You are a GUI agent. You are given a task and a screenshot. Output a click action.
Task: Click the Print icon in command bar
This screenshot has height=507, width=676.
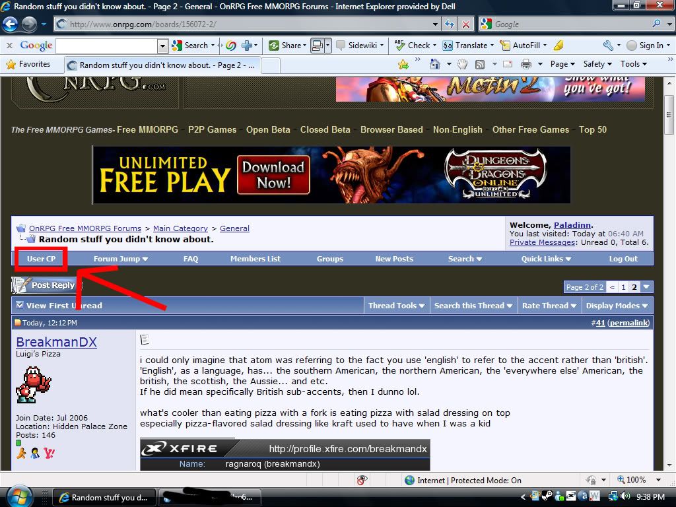click(525, 64)
